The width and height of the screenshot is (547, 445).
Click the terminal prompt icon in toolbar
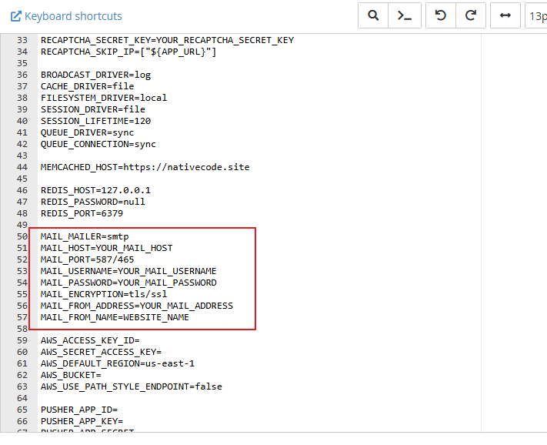coord(404,15)
